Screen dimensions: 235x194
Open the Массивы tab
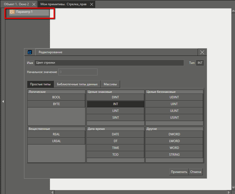pos(110,84)
